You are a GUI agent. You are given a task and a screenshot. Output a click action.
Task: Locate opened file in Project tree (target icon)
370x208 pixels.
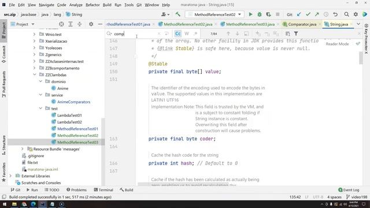pos(61,24)
